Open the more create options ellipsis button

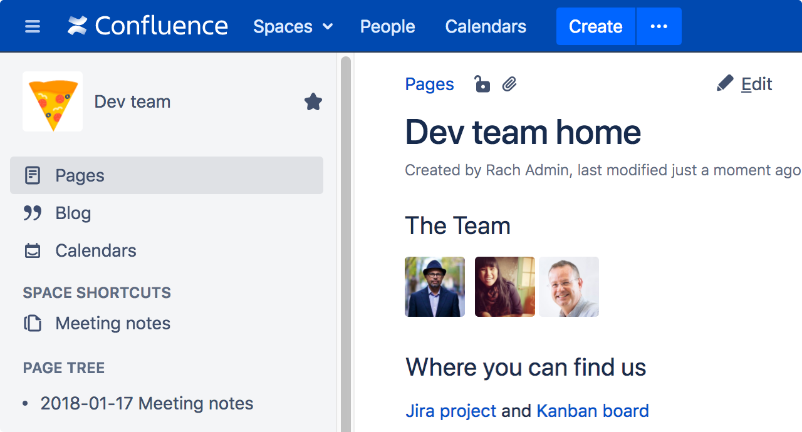click(659, 26)
